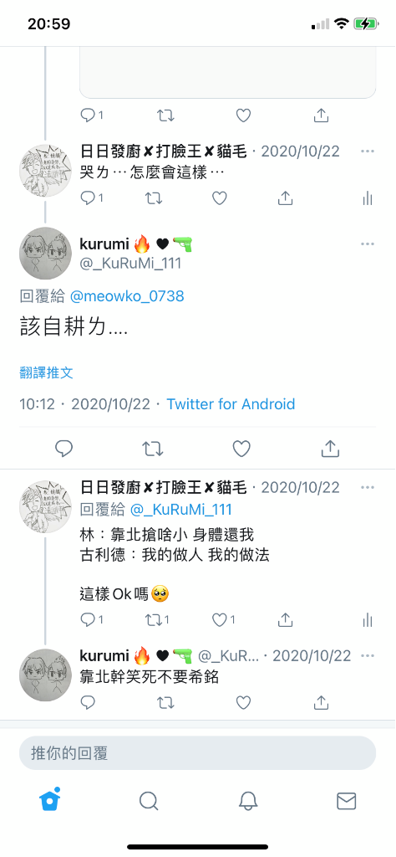Like the 靠北幹笑死不要希銘 reply

pos(243,702)
